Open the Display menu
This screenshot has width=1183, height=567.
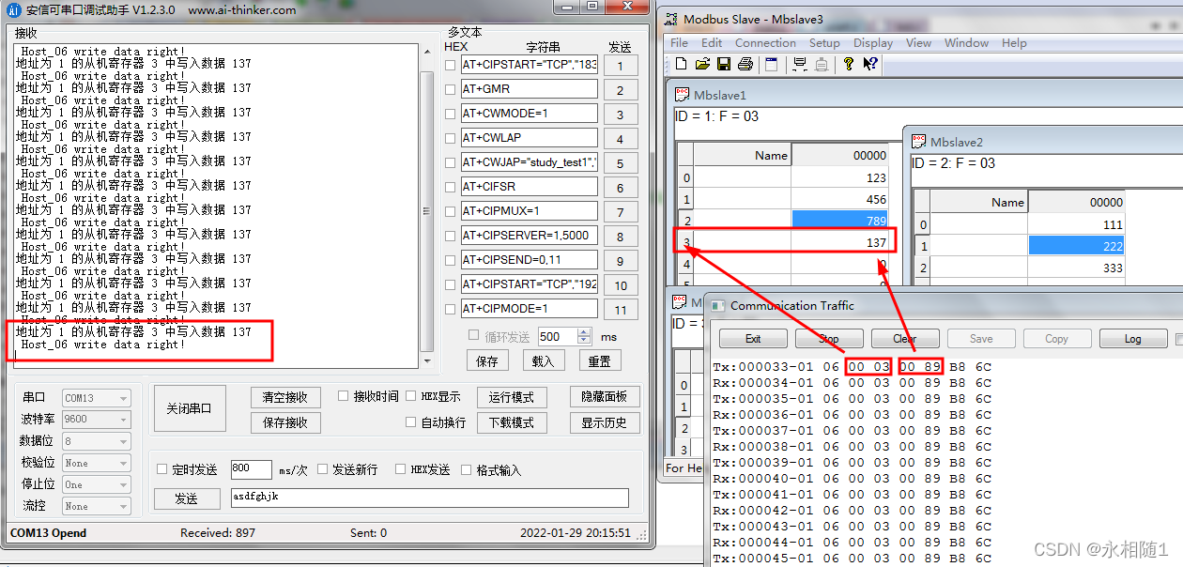coord(873,42)
